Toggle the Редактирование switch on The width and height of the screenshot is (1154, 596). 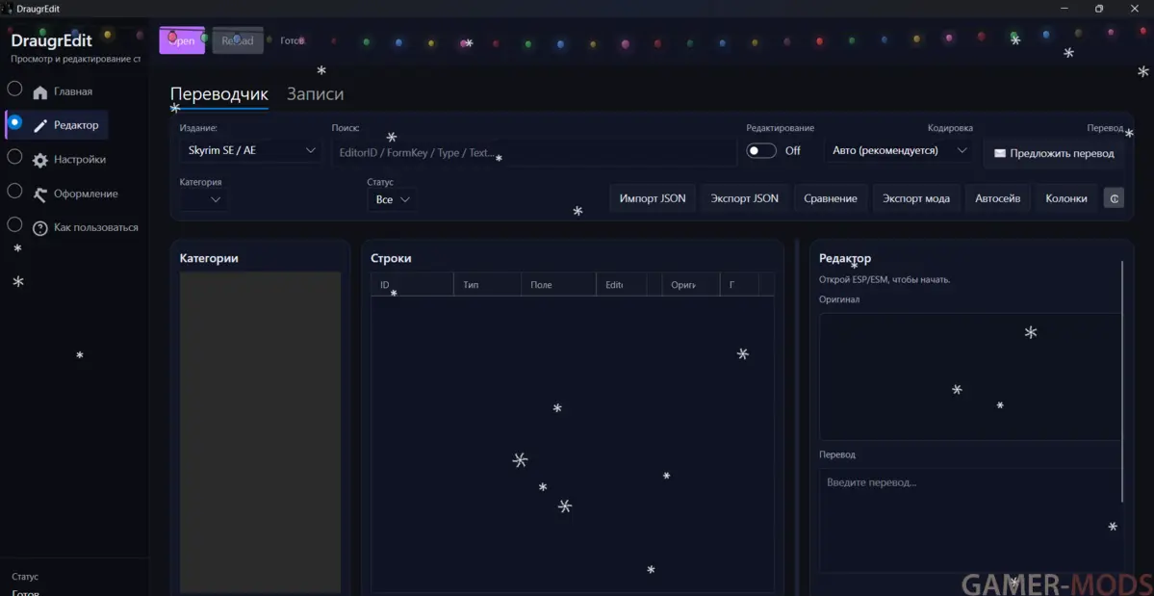point(761,151)
